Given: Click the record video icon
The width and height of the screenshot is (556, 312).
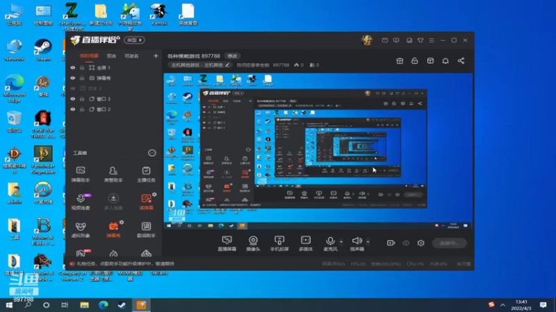Looking at the screenshot, I should point(391,243).
